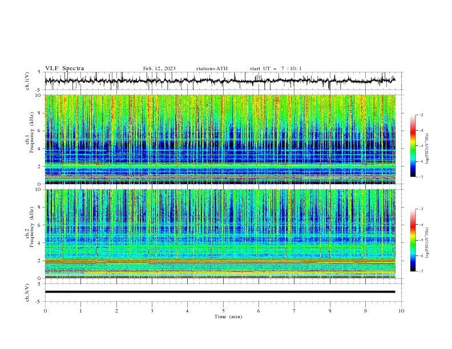The height and width of the screenshot is (349, 452).
Task: Click the date "Feb. 12, 2023"
Action: point(159,68)
